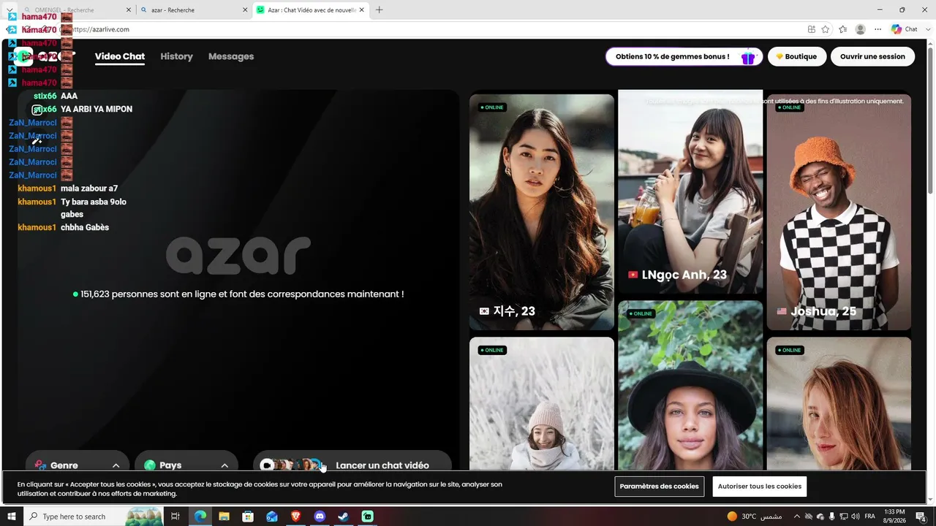Open the Copilot Chat button
Screen dimensions: 936x526
[905, 29]
